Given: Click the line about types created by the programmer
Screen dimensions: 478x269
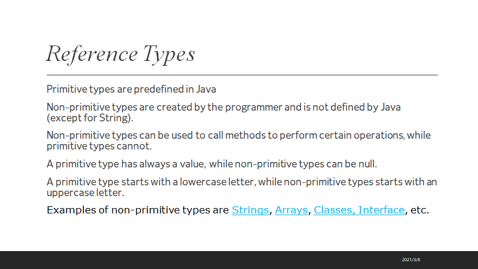Looking at the screenshot, I should point(223,108).
